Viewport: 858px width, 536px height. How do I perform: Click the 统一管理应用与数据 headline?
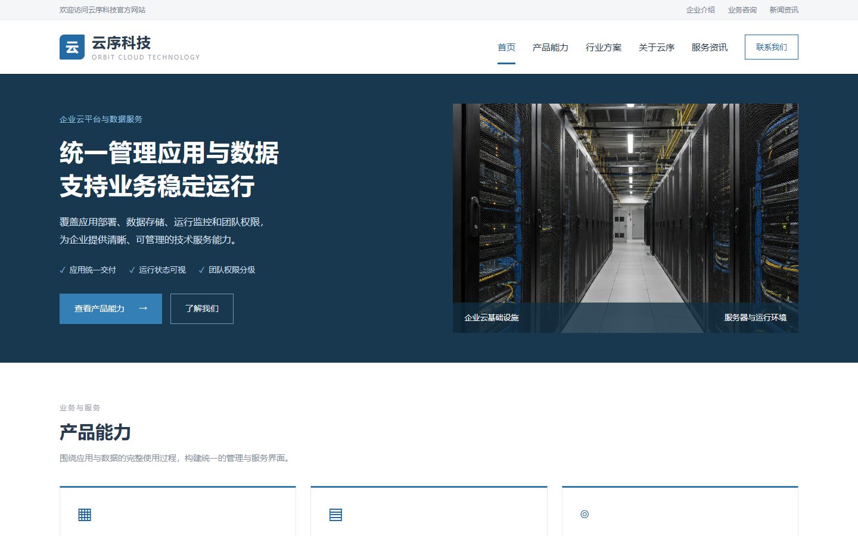[169, 153]
